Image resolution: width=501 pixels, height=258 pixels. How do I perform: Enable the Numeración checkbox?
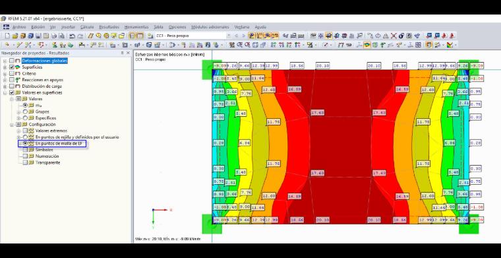coord(25,156)
